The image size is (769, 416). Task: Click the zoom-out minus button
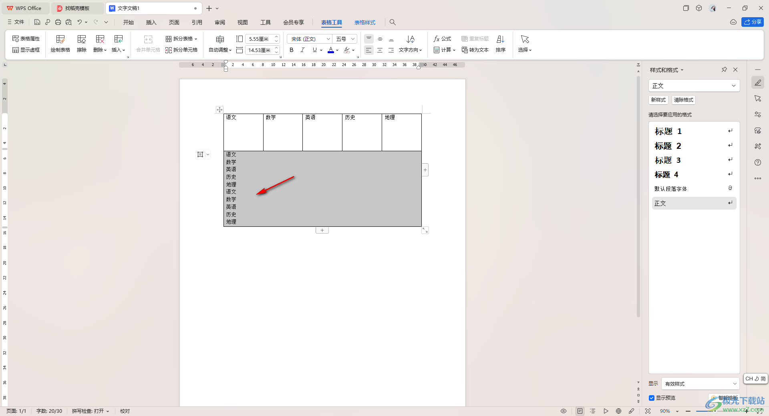[x=688, y=411]
